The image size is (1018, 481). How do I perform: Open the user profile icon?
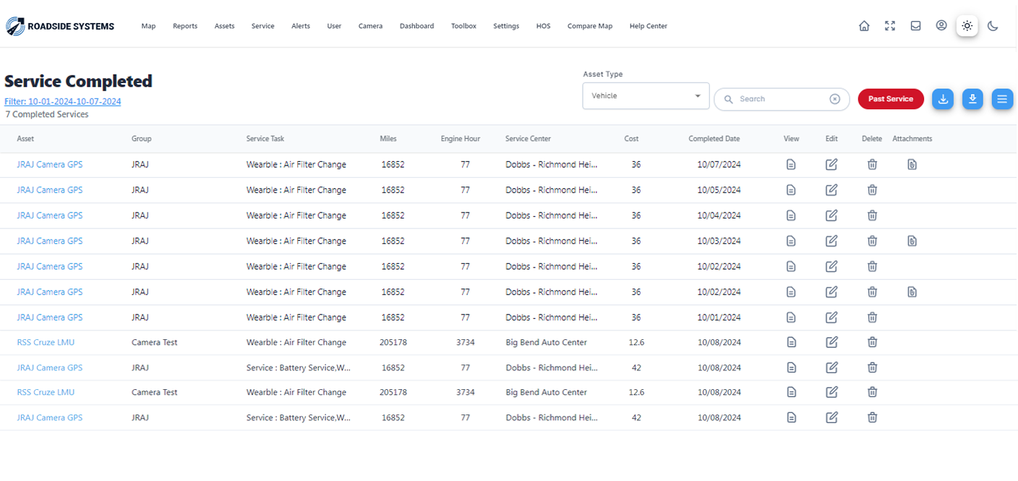point(941,25)
